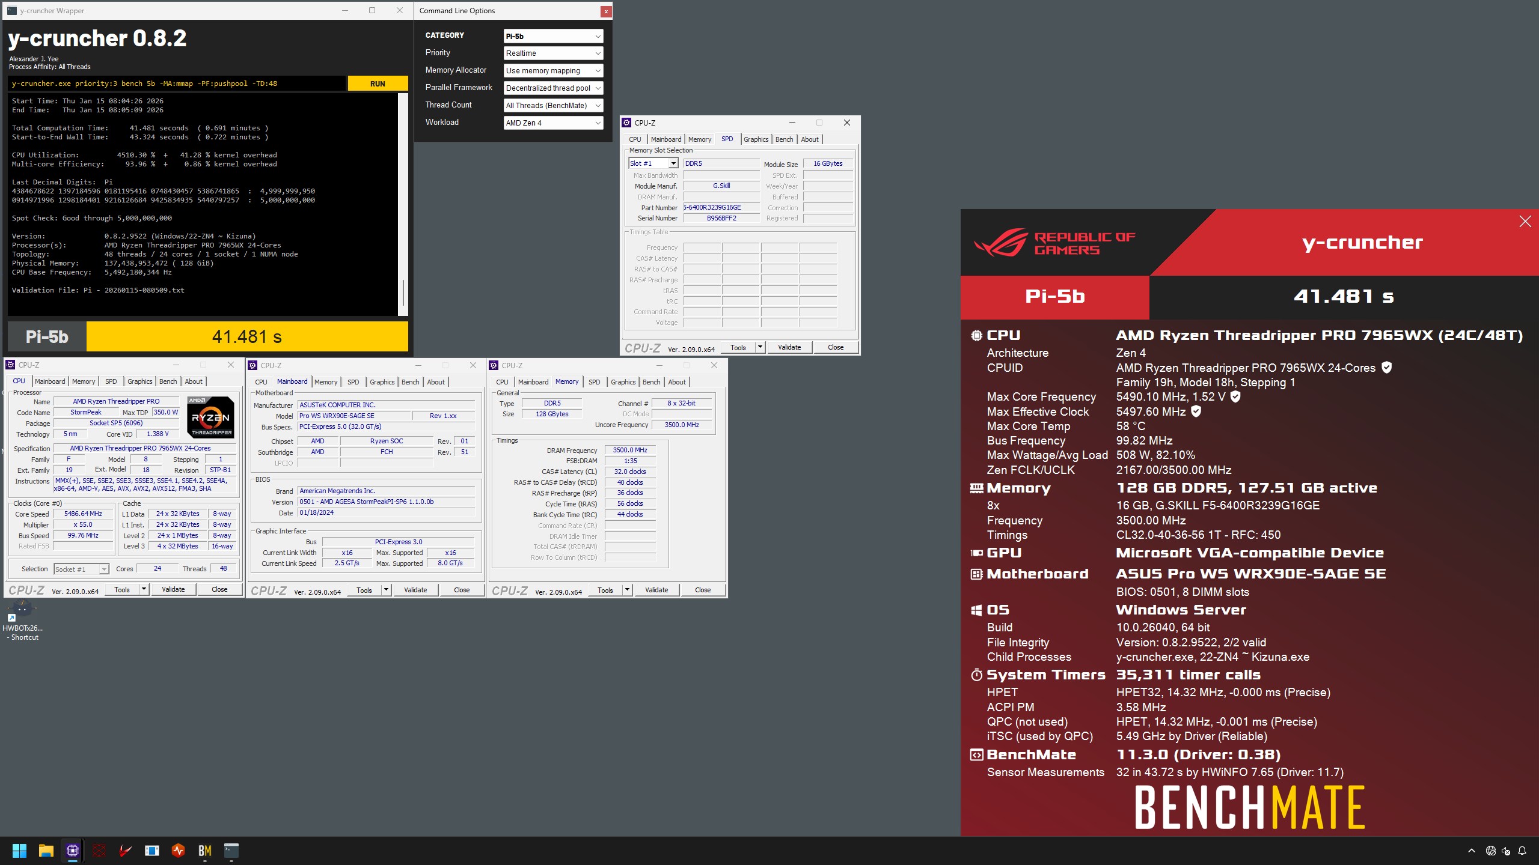Open the Thread Count dropdown
1539x865 pixels.
tap(553, 106)
